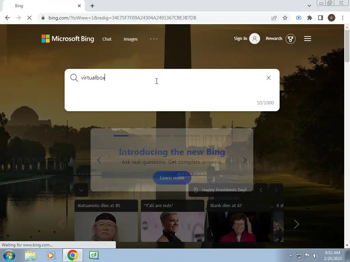Click in the virtualbox search field
Screen dimensions: 350x262
click(172, 90)
